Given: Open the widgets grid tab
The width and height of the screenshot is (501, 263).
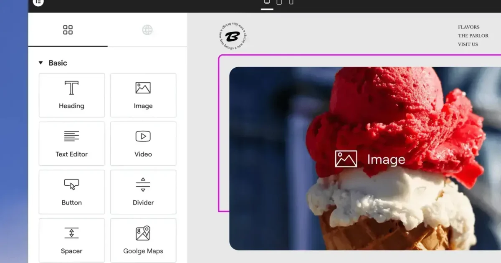Looking at the screenshot, I should point(68,30).
